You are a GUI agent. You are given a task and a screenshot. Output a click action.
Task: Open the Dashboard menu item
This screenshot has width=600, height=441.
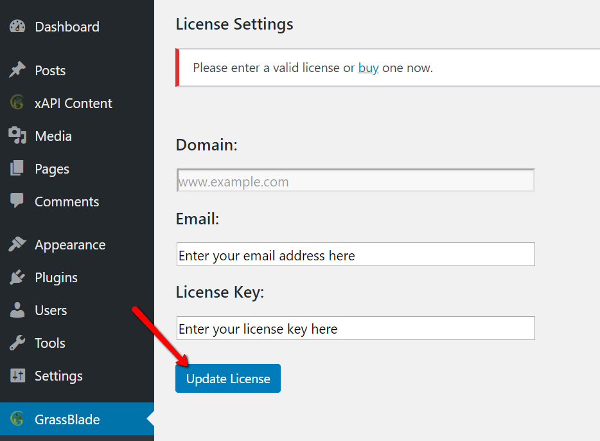[x=77, y=26]
